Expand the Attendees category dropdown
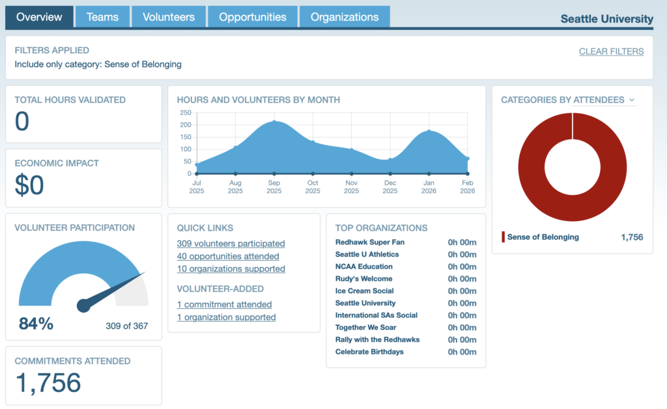 point(603,100)
